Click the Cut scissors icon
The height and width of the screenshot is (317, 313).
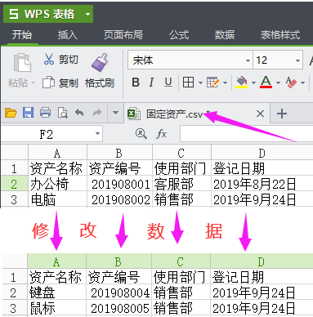tap(49, 59)
